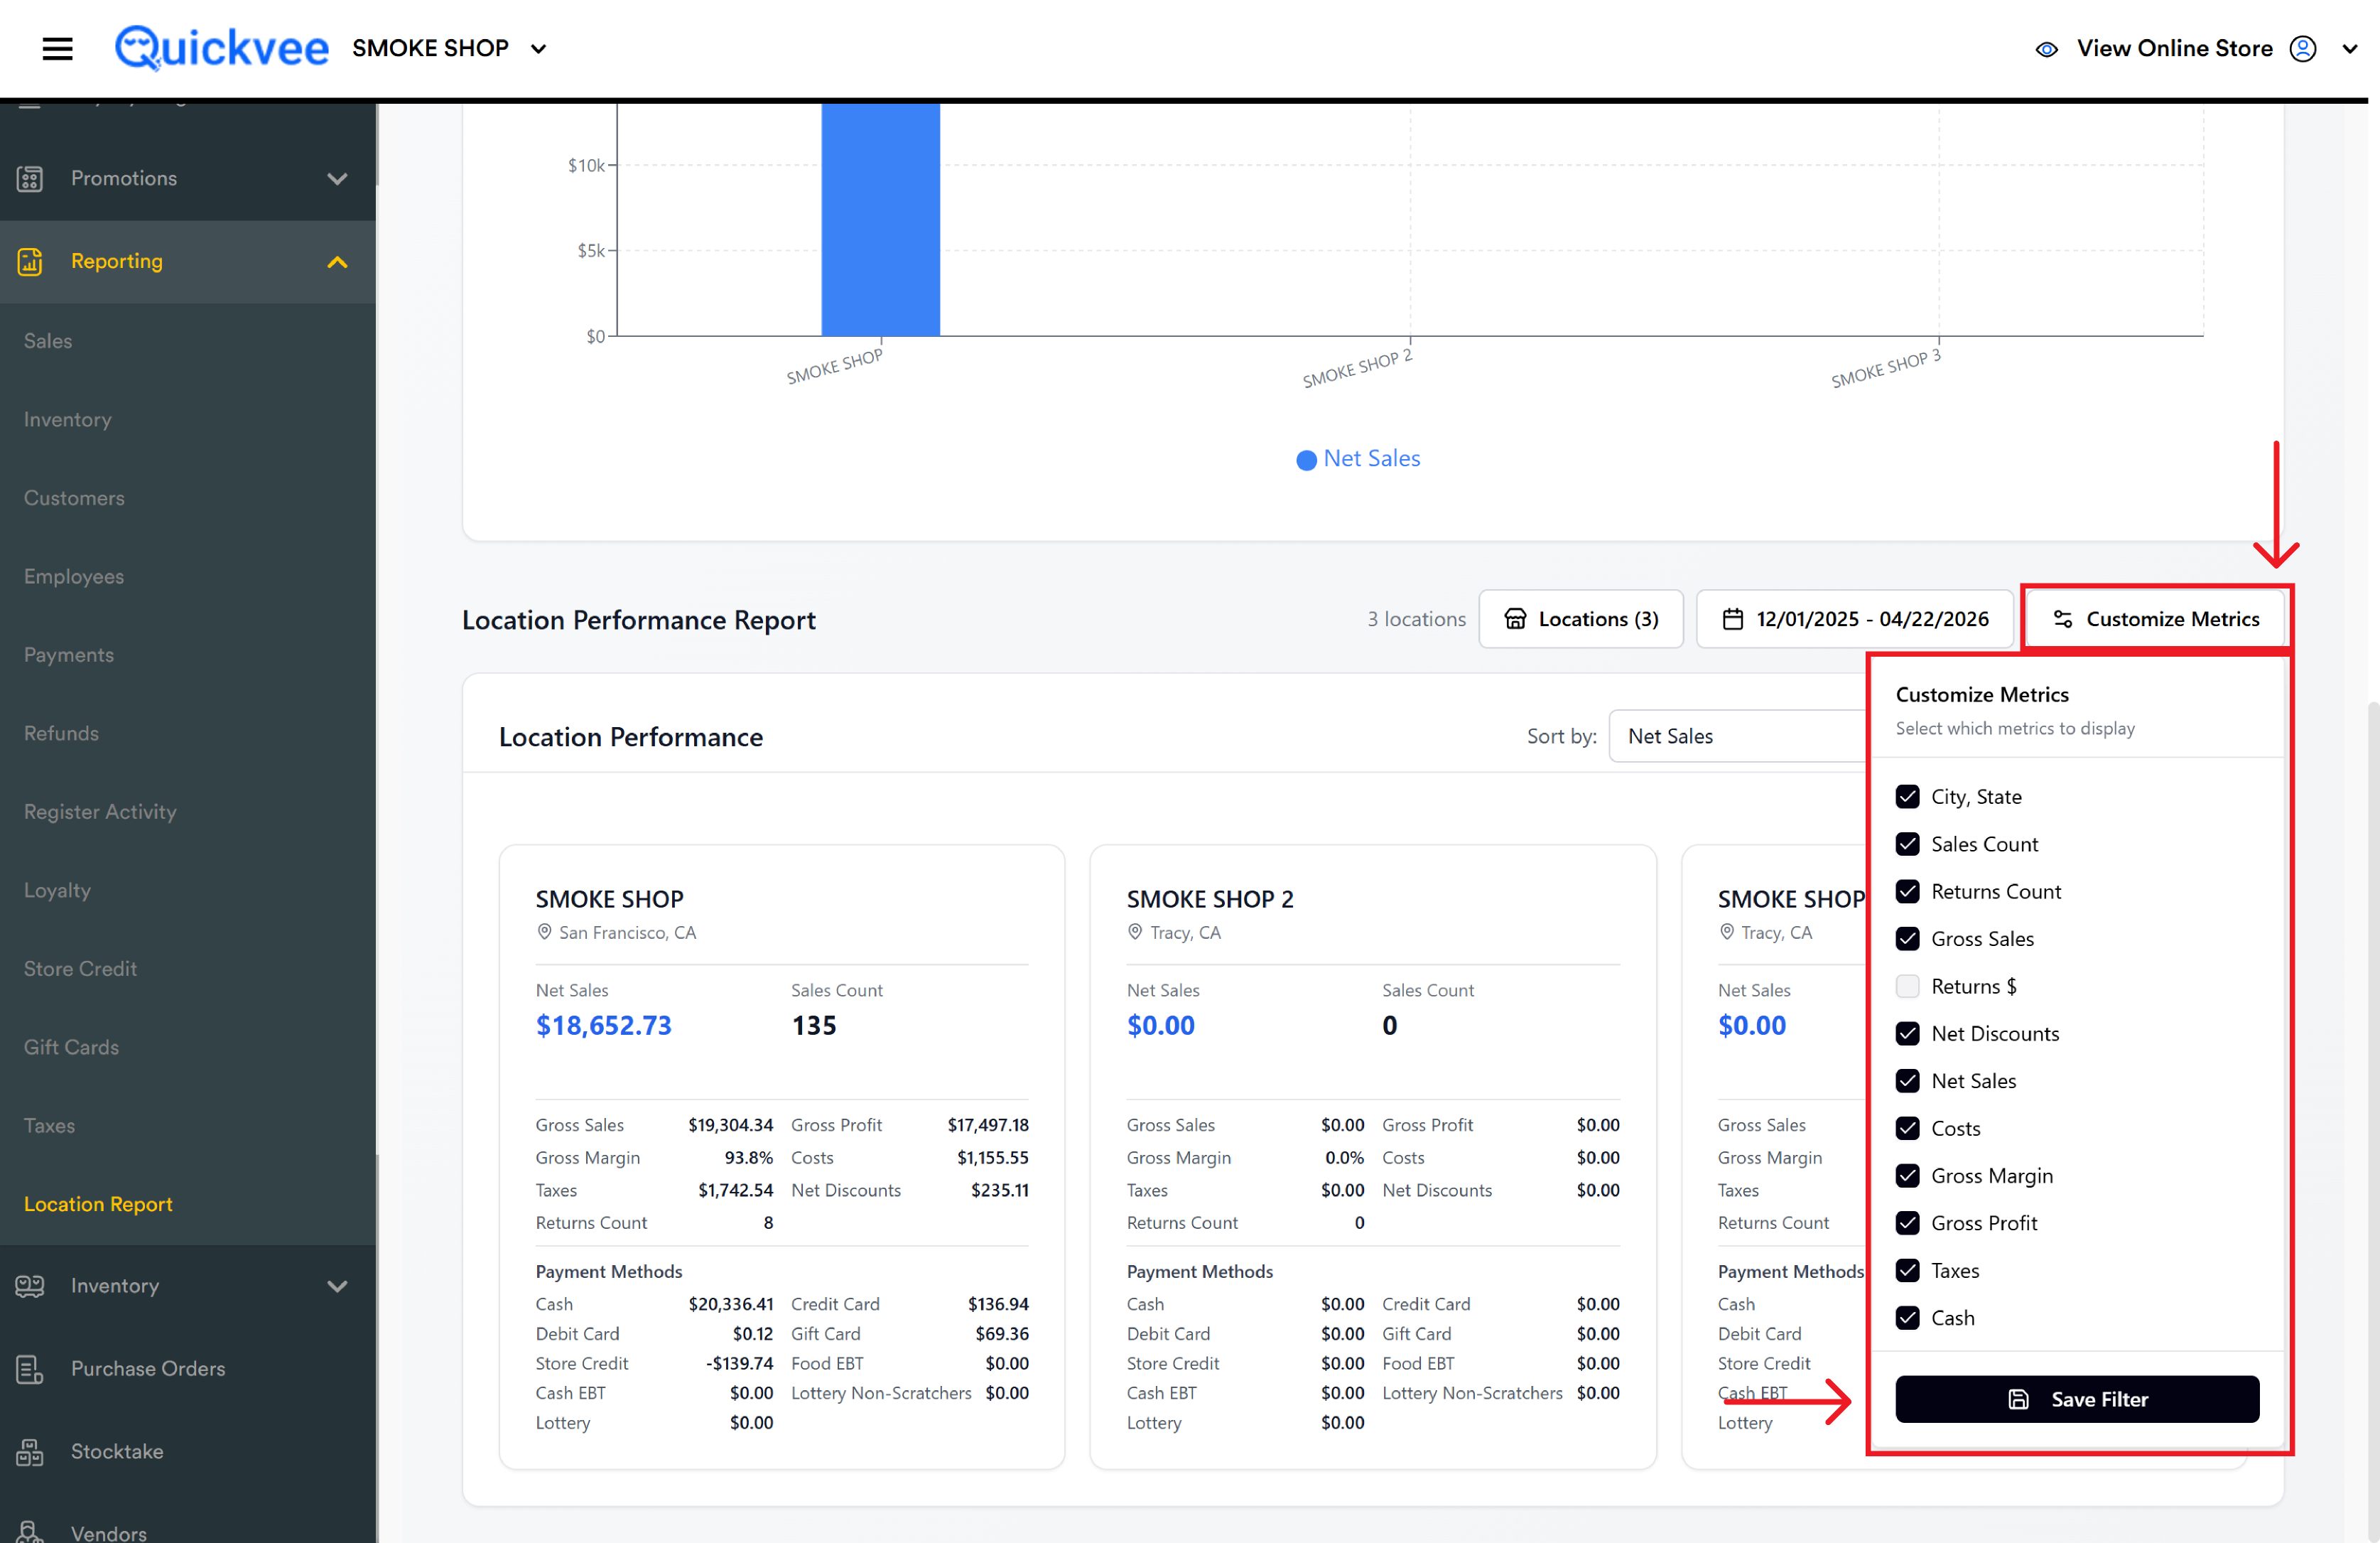Enable the Returns $ metric checkbox
2380x1543 pixels.
[x=1907, y=986]
